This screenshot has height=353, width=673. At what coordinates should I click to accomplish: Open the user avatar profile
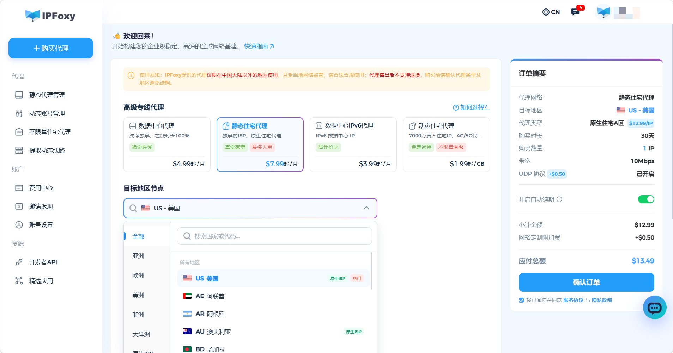coord(604,12)
